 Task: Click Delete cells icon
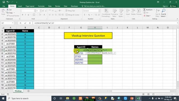[133, 11]
